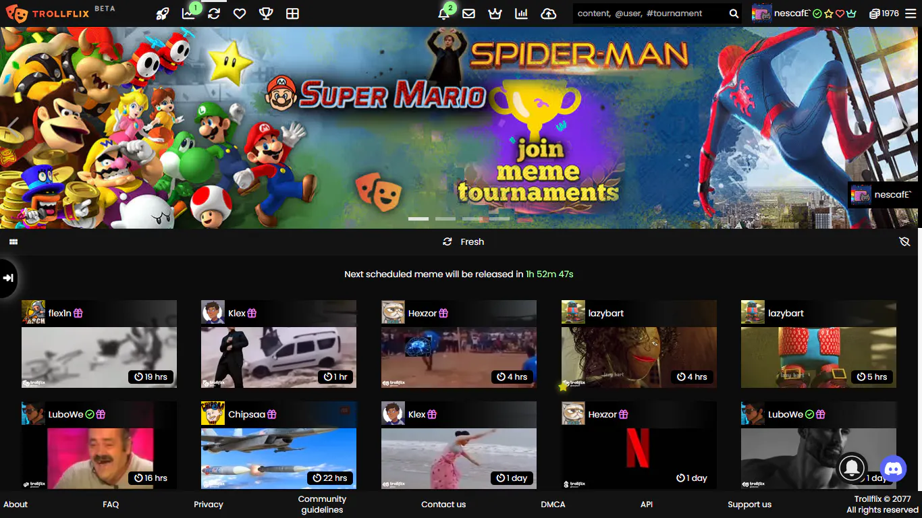Click username Chipsaa
Image resolution: width=922 pixels, height=518 pixels.
[x=246, y=414]
